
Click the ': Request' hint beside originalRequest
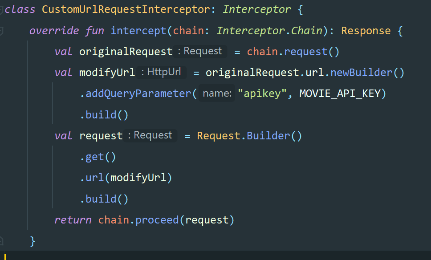(x=200, y=51)
